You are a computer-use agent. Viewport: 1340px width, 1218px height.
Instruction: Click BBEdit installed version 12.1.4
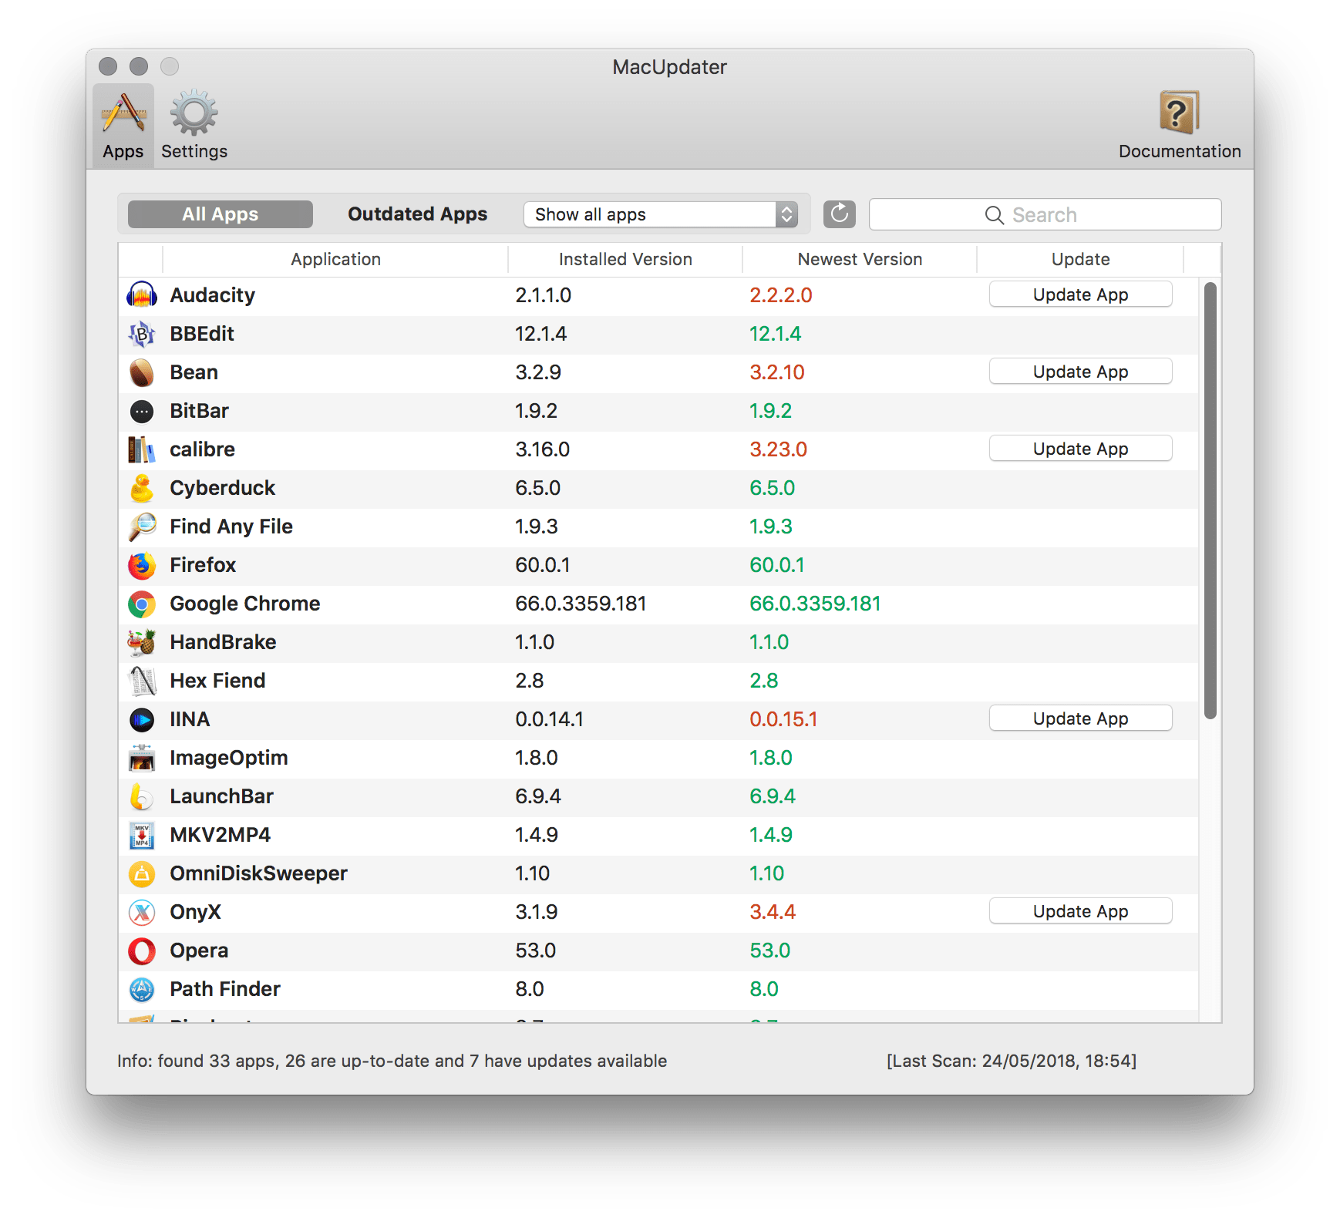pyautogui.click(x=540, y=334)
